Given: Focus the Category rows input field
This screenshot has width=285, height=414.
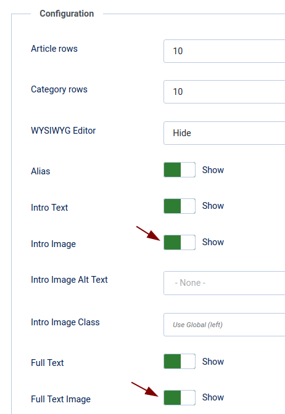Looking at the screenshot, I should (224, 92).
